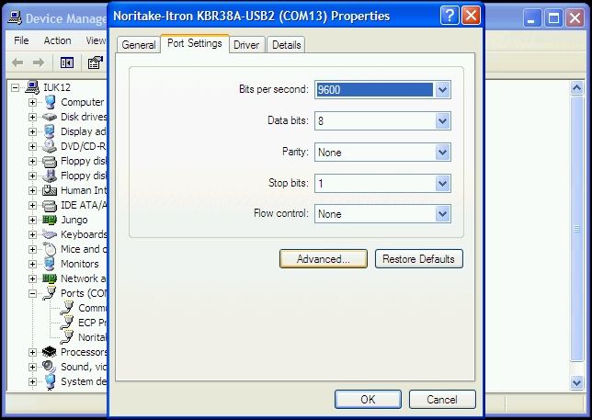The image size is (592, 420).
Task: Click the Back arrow toolbar icon
Action: (x=17, y=62)
